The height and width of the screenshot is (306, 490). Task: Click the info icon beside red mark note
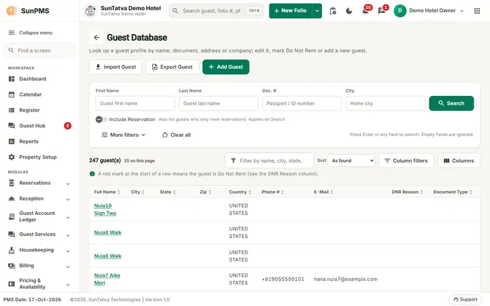92,173
